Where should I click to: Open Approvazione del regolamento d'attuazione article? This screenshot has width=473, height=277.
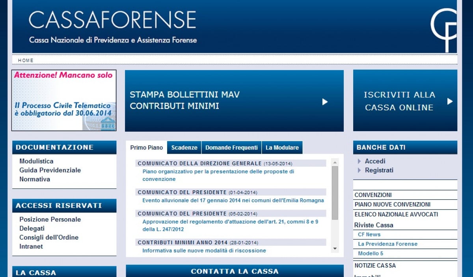[230, 225]
